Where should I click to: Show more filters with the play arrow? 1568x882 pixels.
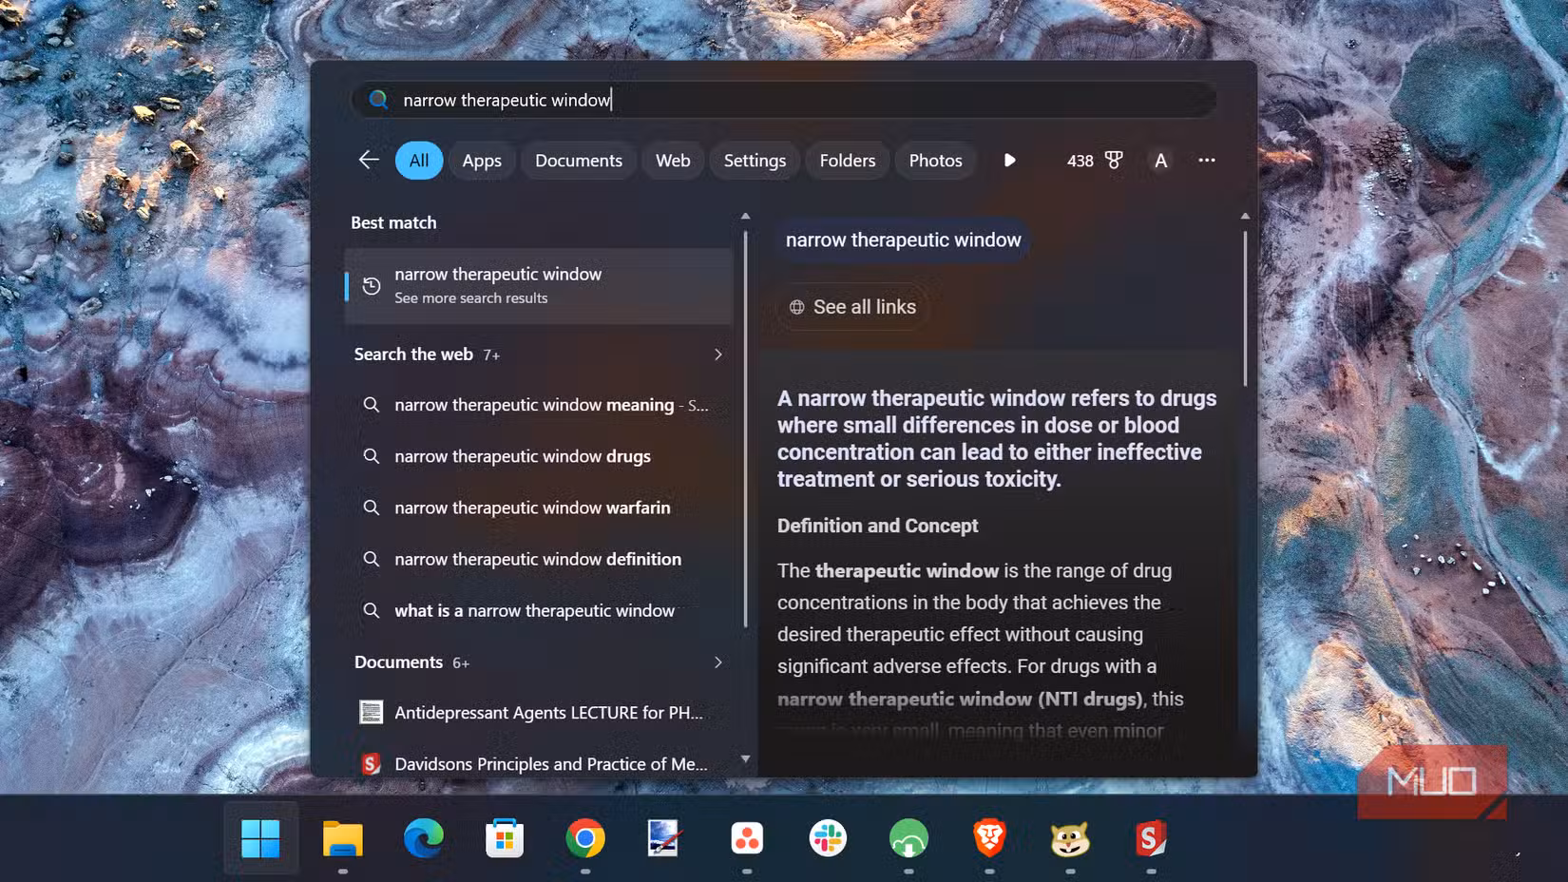(1009, 161)
